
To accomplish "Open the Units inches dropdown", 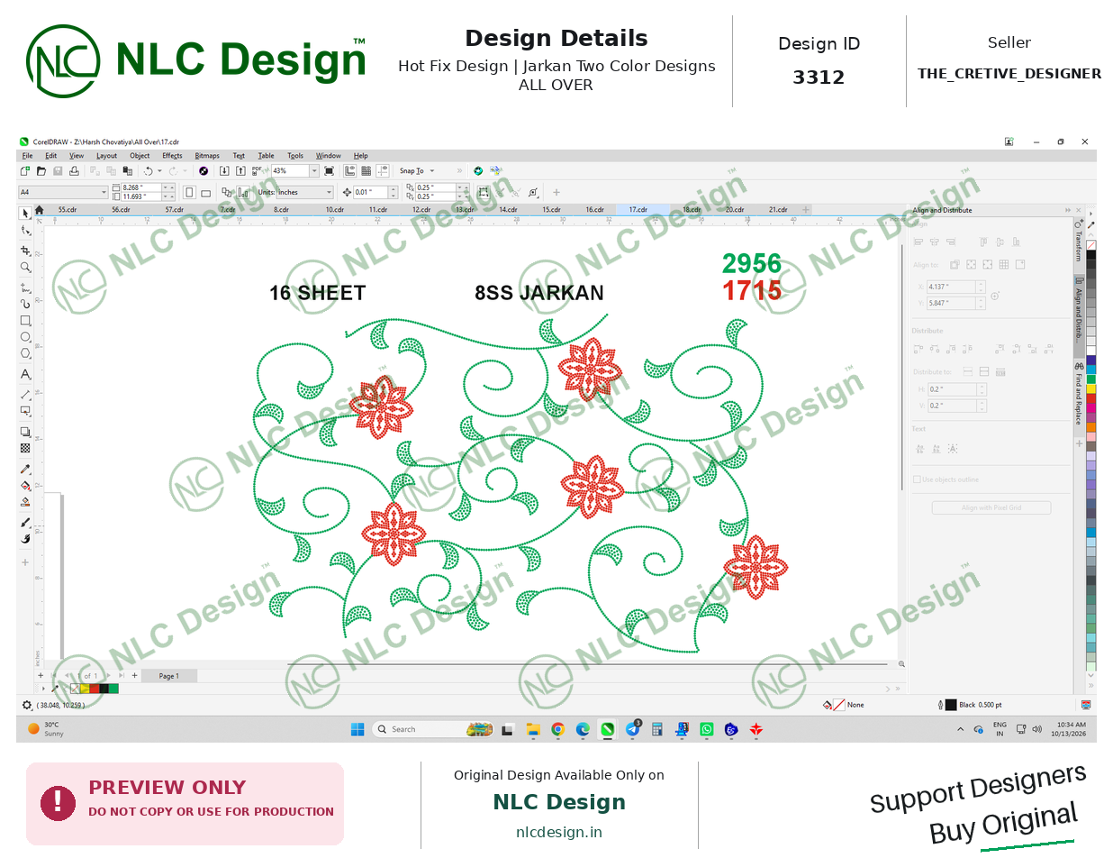I will pos(328,192).
